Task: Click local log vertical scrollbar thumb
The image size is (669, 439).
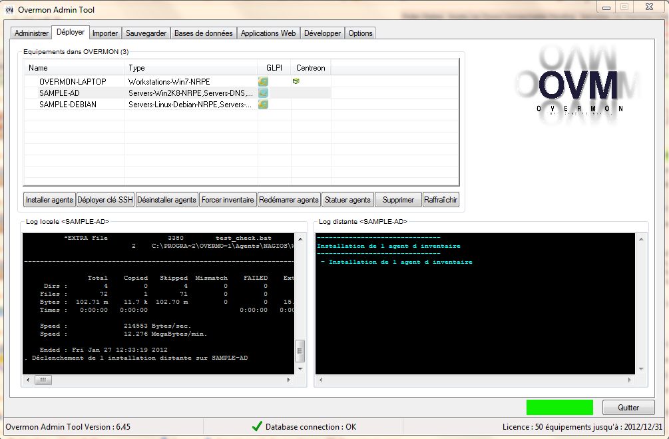Action: pos(300,350)
